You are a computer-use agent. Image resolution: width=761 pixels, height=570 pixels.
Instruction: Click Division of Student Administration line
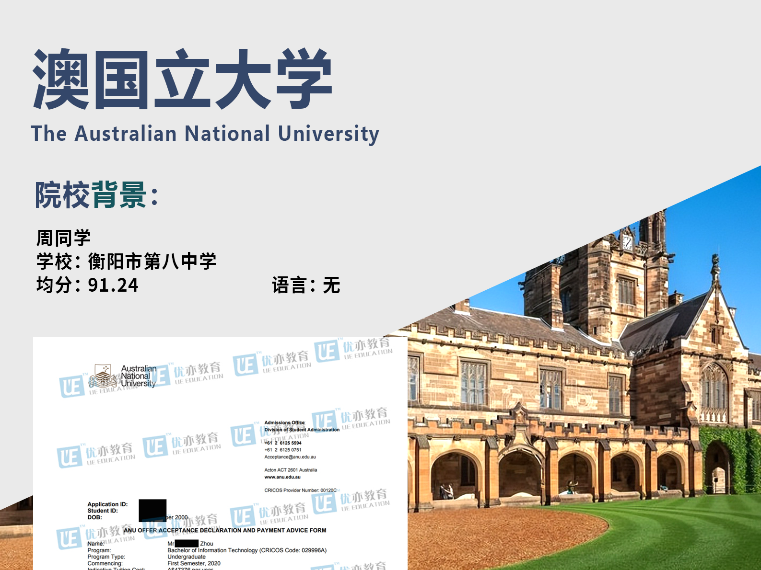302,430
